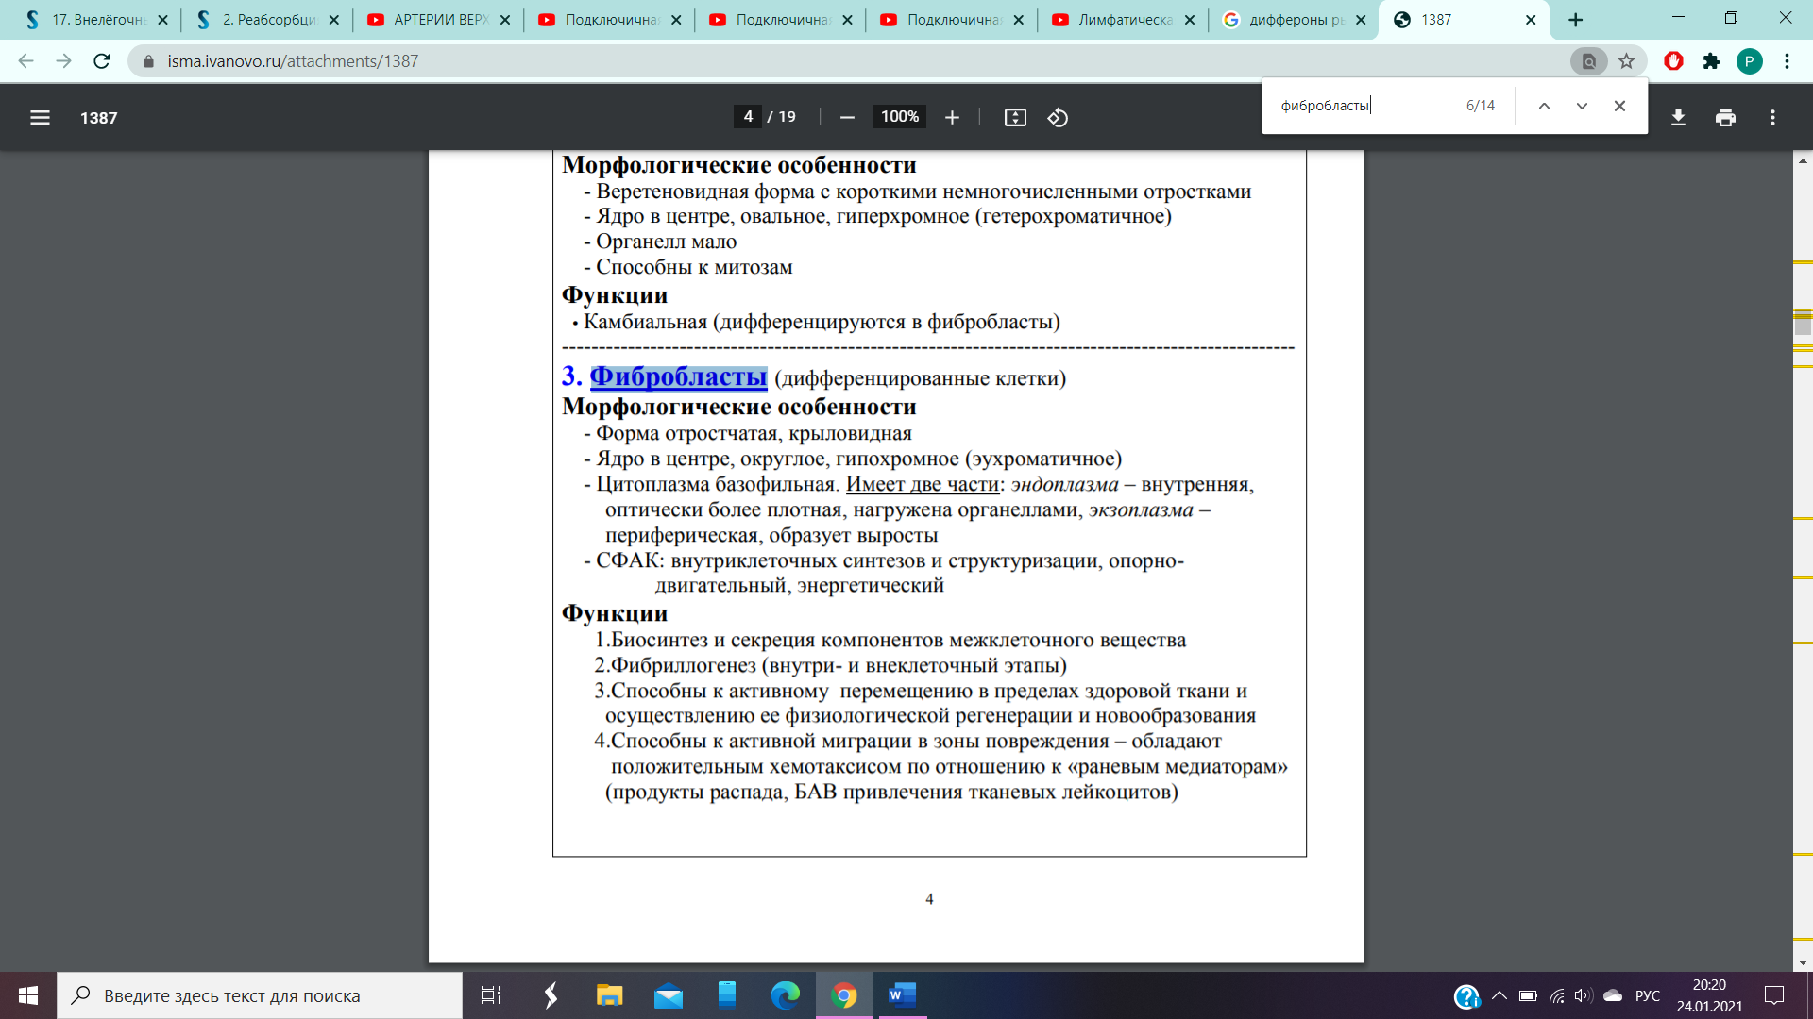Click the document title 1387 in toolbar
The width and height of the screenshot is (1813, 1019).
tap(99, 118)
